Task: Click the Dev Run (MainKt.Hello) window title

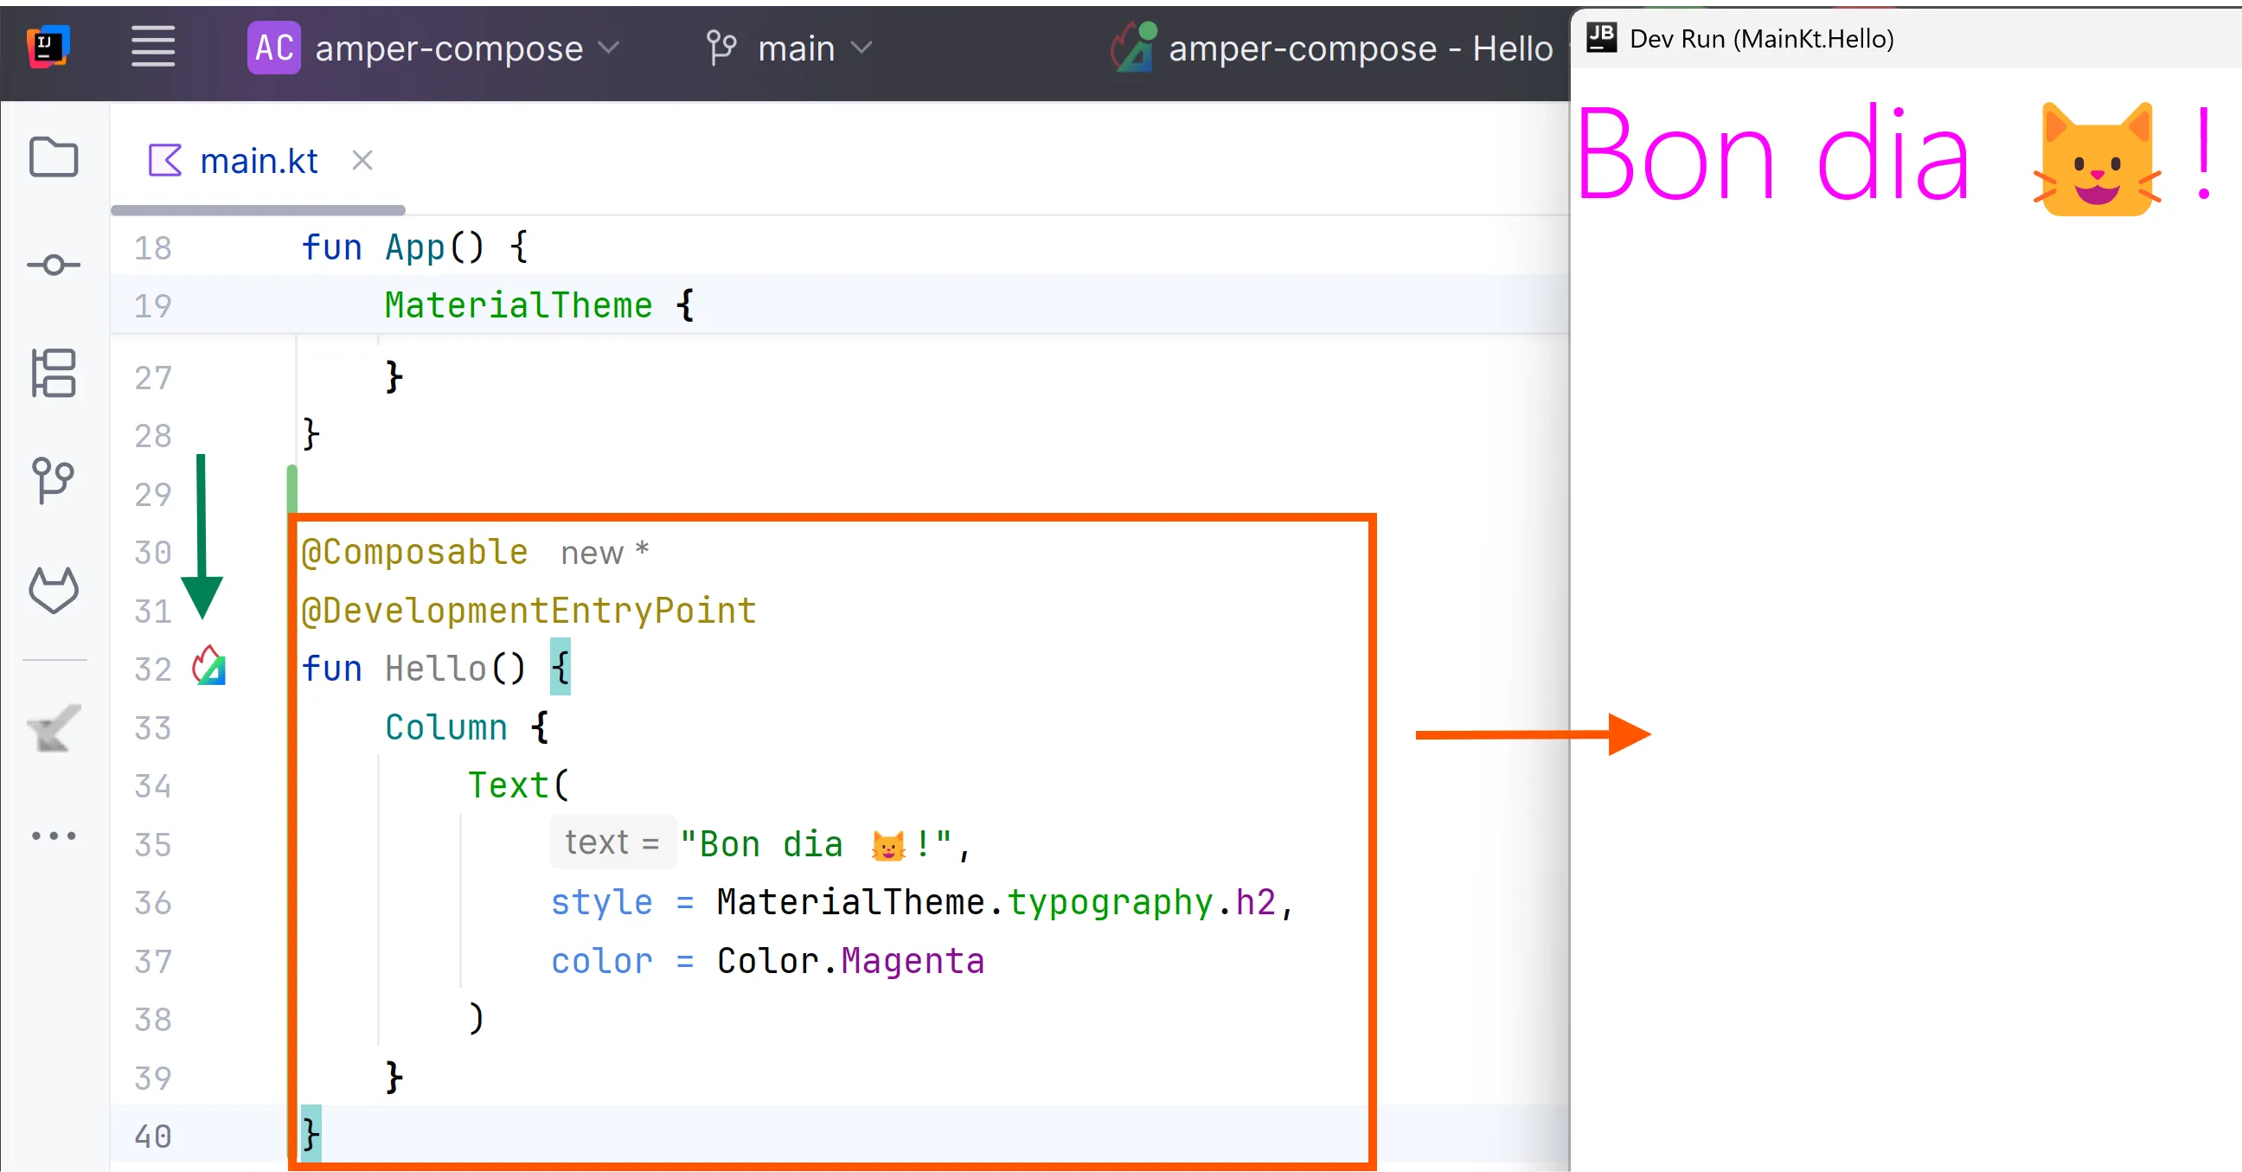Action: tap(1761, 39)
